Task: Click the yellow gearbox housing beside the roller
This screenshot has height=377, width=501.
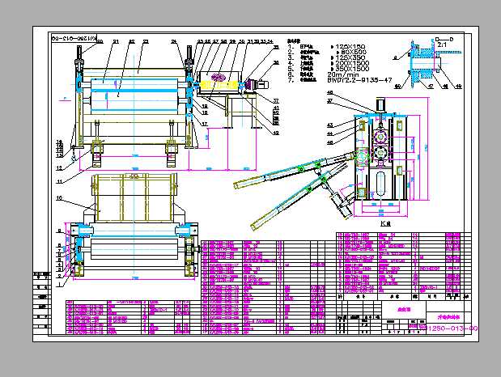Action: pyautogui.click(x=218, y=81)
